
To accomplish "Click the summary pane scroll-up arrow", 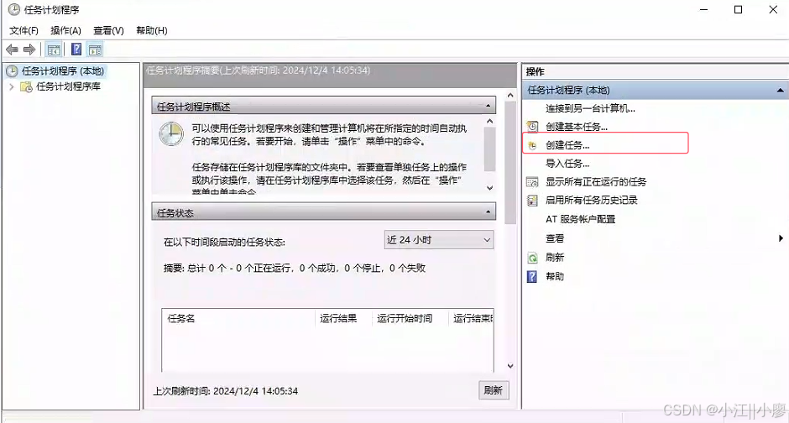I will click(510, 96).
